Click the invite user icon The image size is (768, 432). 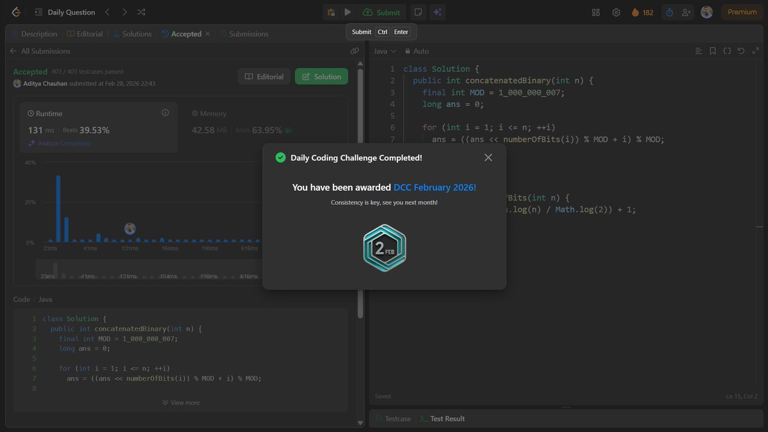pos(687,12)
